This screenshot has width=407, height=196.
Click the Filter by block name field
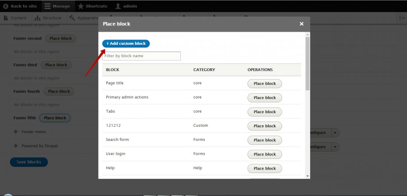(142, 56)
